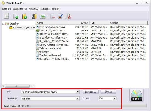Click the tree pane scroll left arrow

pyautogui.click(x=3, y=86)
